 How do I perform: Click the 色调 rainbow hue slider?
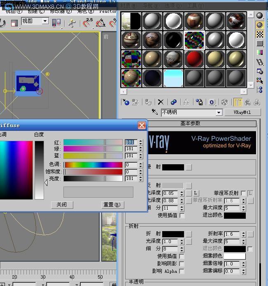click(x=93, y=165)
